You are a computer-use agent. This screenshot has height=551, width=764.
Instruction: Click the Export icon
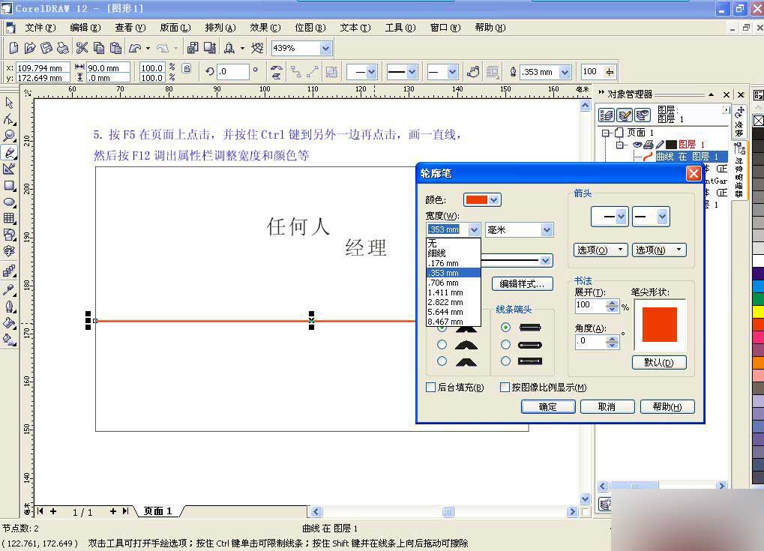pyautogui.click(x=210, y=48)
